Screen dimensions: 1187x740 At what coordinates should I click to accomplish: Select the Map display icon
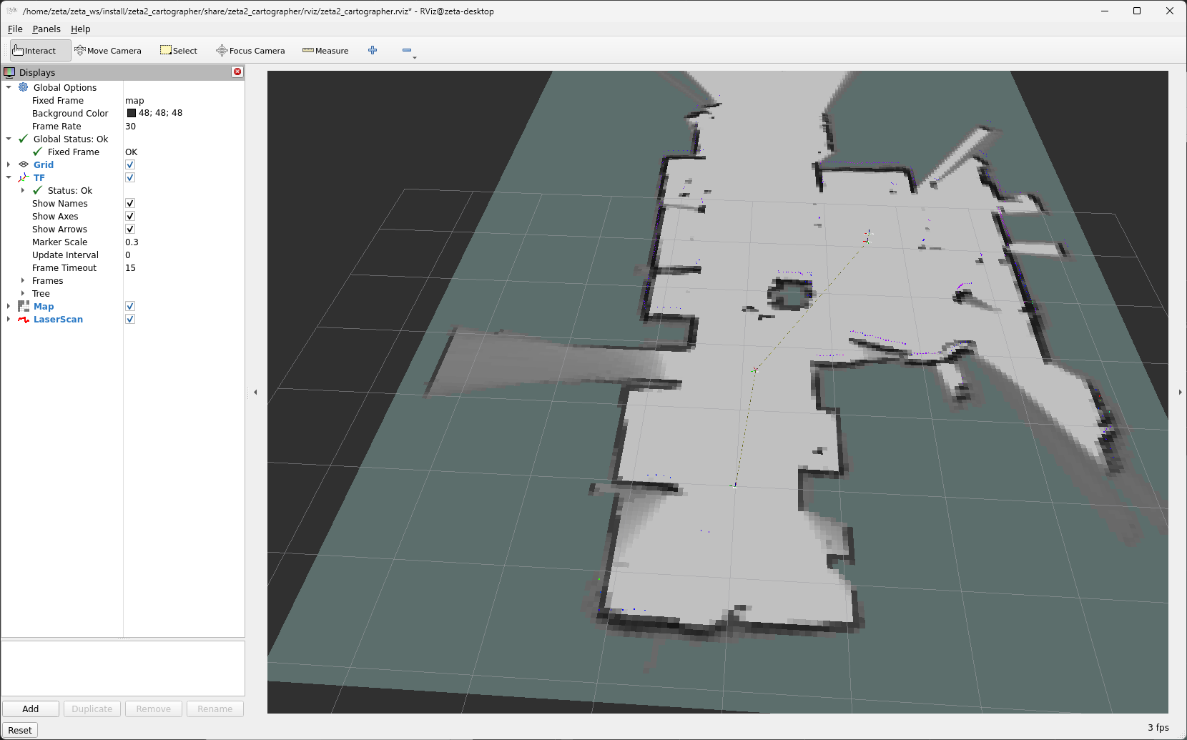(x=24, y=306)
